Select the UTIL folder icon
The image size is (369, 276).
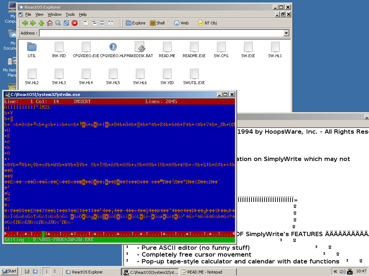pyautogui.click(x=32, y=50)
